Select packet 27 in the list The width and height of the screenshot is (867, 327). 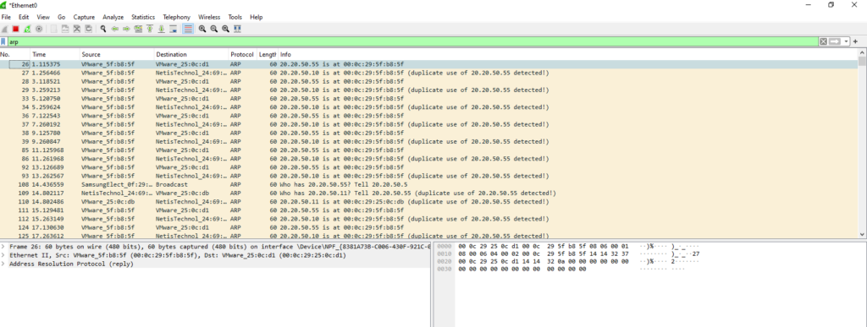[428, 73]
